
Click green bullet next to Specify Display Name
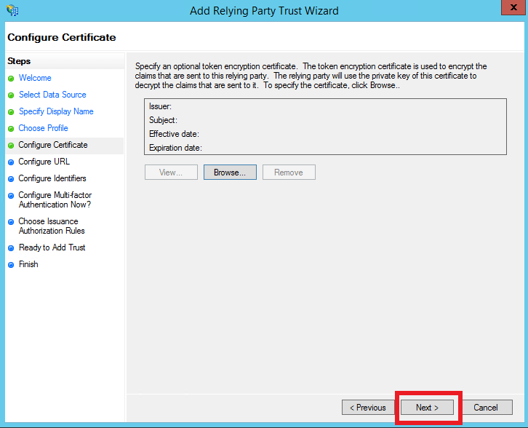[x=11, y=112]
